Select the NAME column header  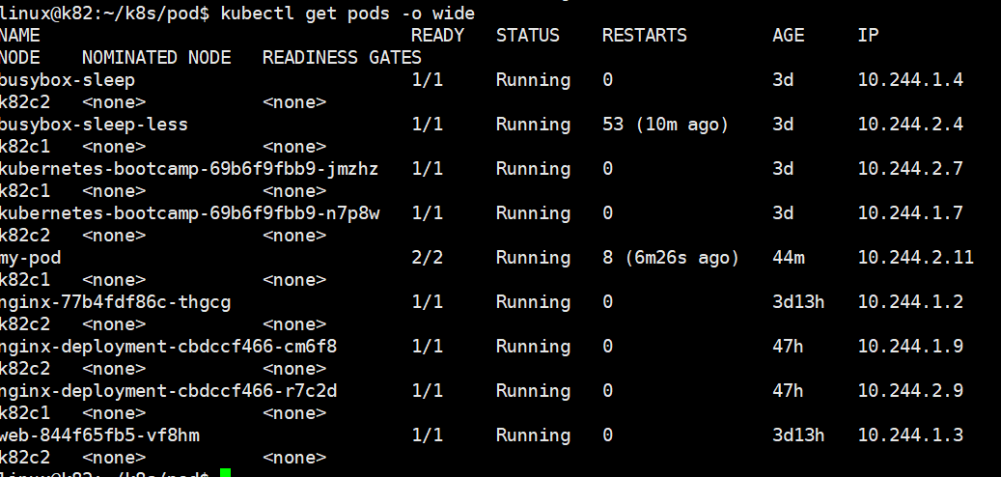tap(20, 35)
